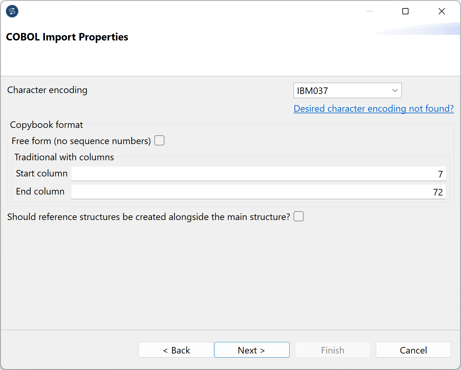Image resolution: width=461 pixels, height=370 pixels.
Task: Check the reference structures creation checkbox
Action: coord(298,216)
